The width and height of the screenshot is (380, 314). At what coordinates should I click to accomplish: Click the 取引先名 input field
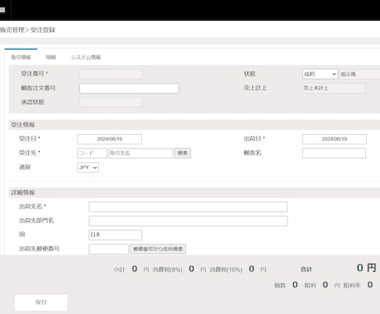coord(140,153)
